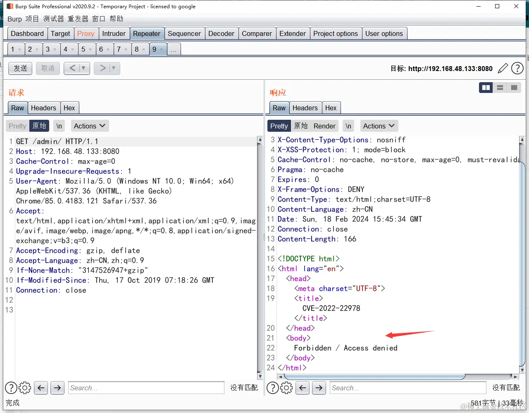
Task: Open response Actions dropdown
Action: pos(379,126)
